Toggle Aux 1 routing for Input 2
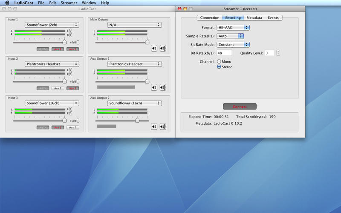The width and height of the screenshot is (341, 213). click(x=58, y=88)
